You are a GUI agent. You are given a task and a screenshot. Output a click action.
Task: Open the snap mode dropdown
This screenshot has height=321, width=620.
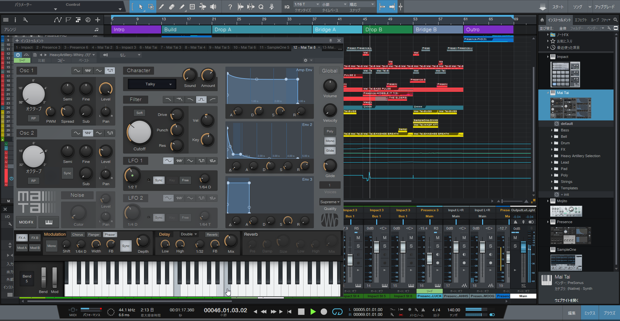point(362,4)
